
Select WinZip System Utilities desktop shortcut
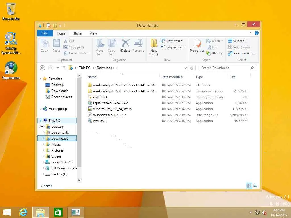point(11,43)
